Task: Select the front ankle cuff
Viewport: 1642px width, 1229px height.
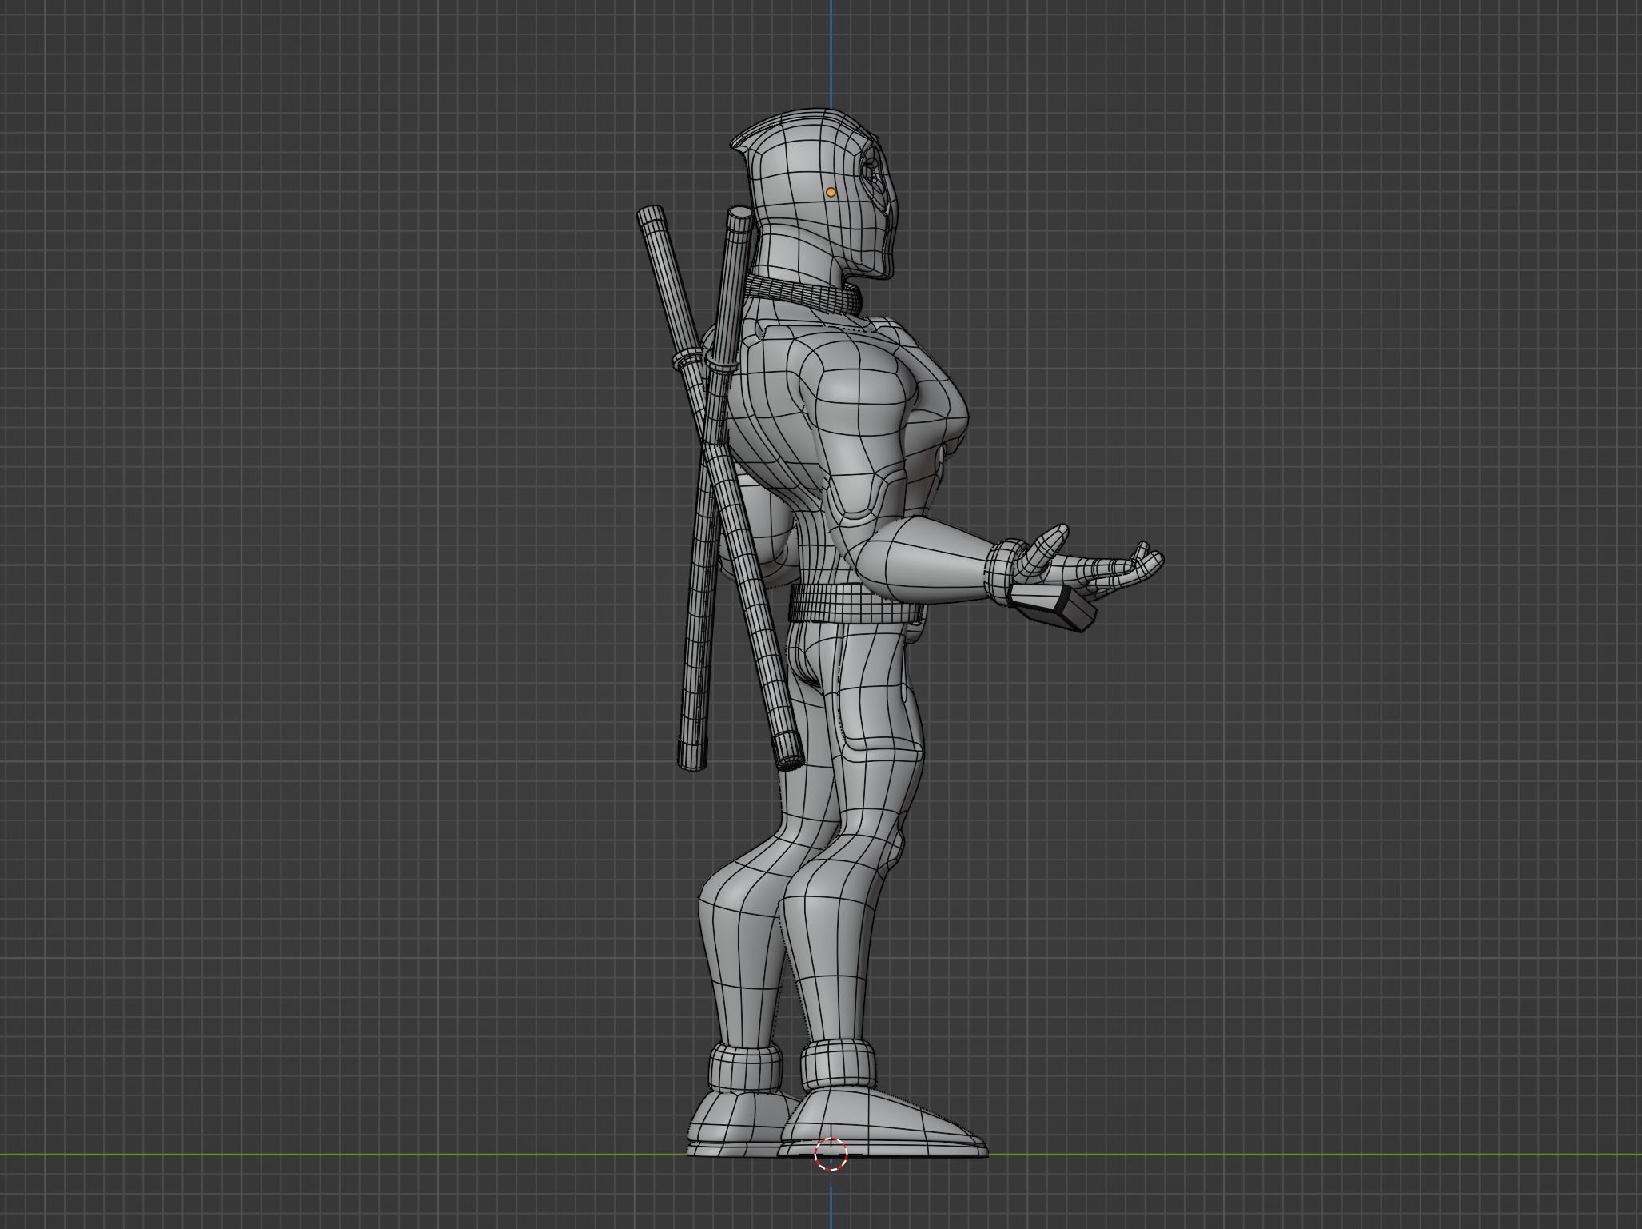Action: pyautogui.click(x=837, y=1066)
